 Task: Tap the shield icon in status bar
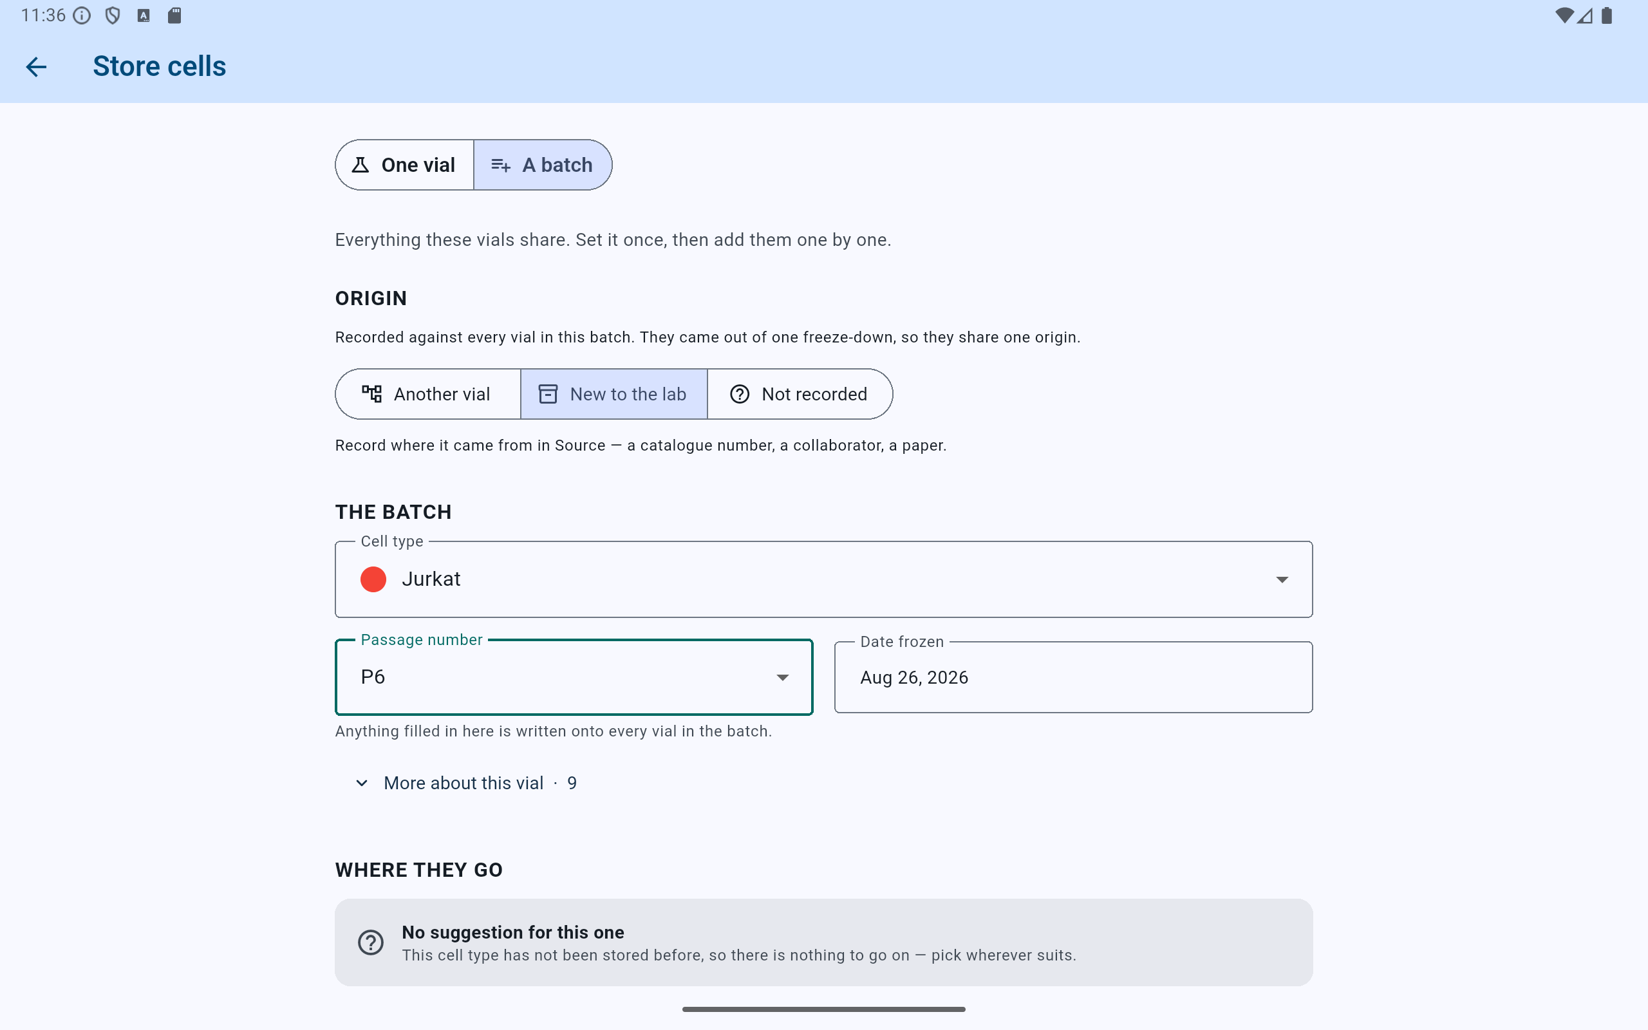pos(113,15)
